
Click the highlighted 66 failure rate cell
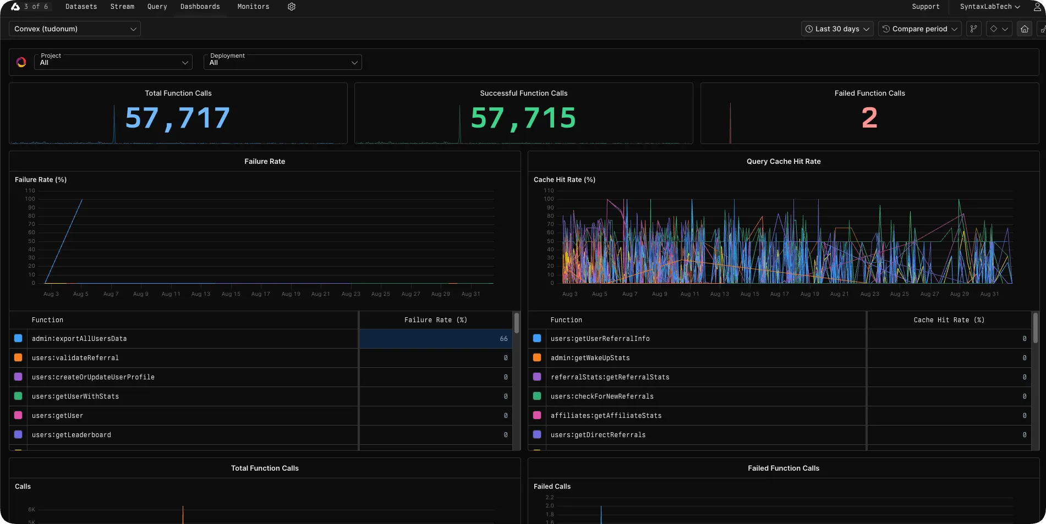pyautogui.click(x=436, y=339)
